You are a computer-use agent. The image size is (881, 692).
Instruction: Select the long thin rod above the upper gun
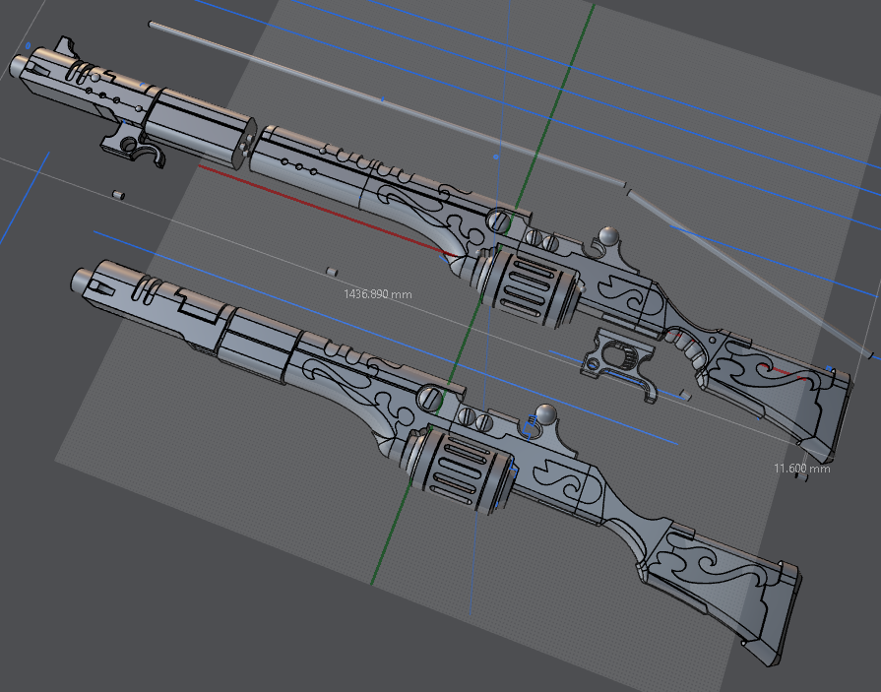coord(388,104)
